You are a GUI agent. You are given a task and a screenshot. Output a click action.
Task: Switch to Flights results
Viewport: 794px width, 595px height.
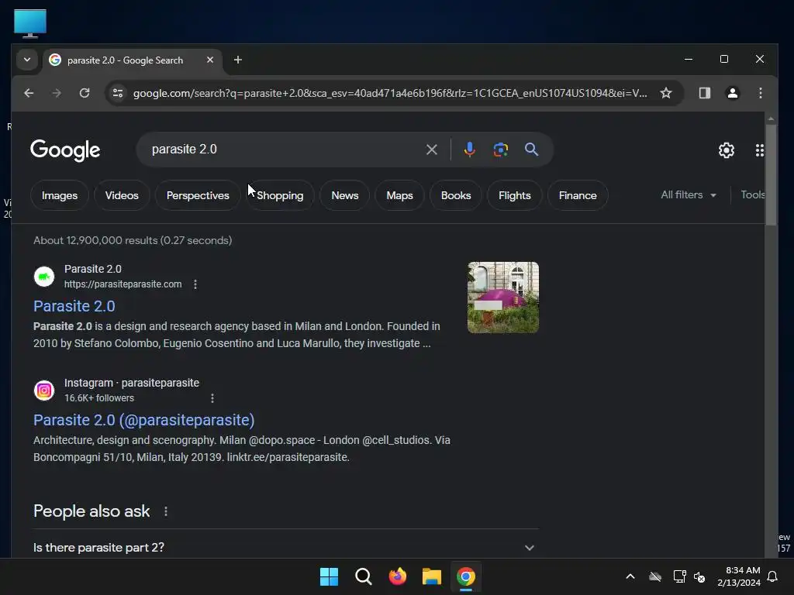pyautogui.click(x=515, y=195)
